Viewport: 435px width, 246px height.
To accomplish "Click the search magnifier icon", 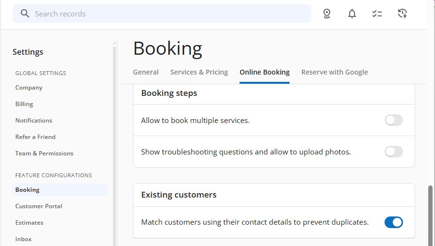I will click(x=25, y=14).
